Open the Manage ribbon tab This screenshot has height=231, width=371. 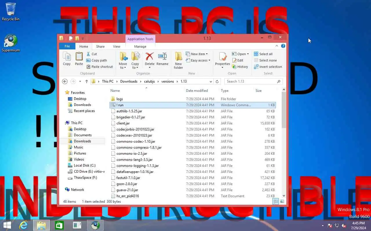point(140,46)
